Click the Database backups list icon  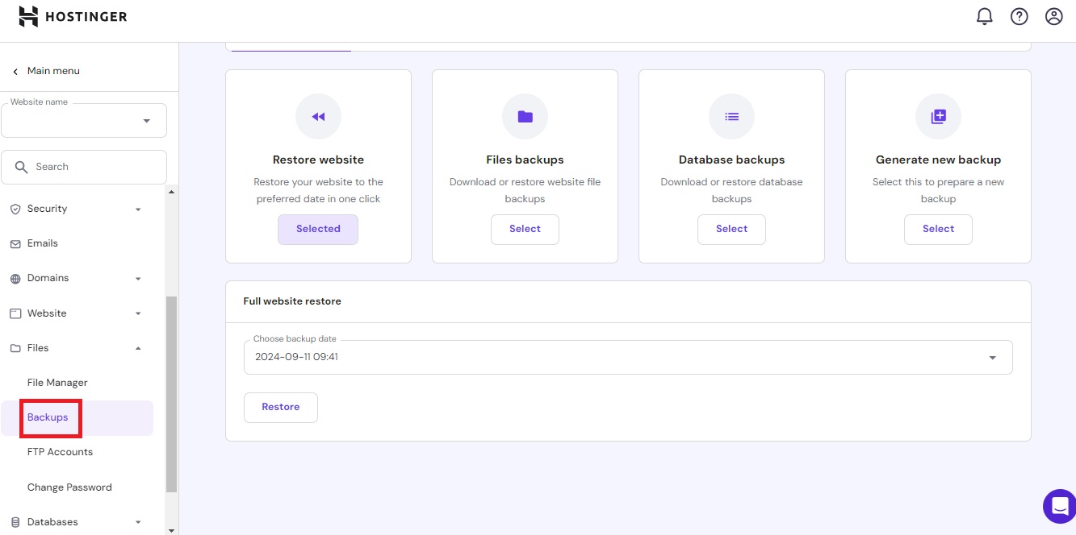pos(731,117)
